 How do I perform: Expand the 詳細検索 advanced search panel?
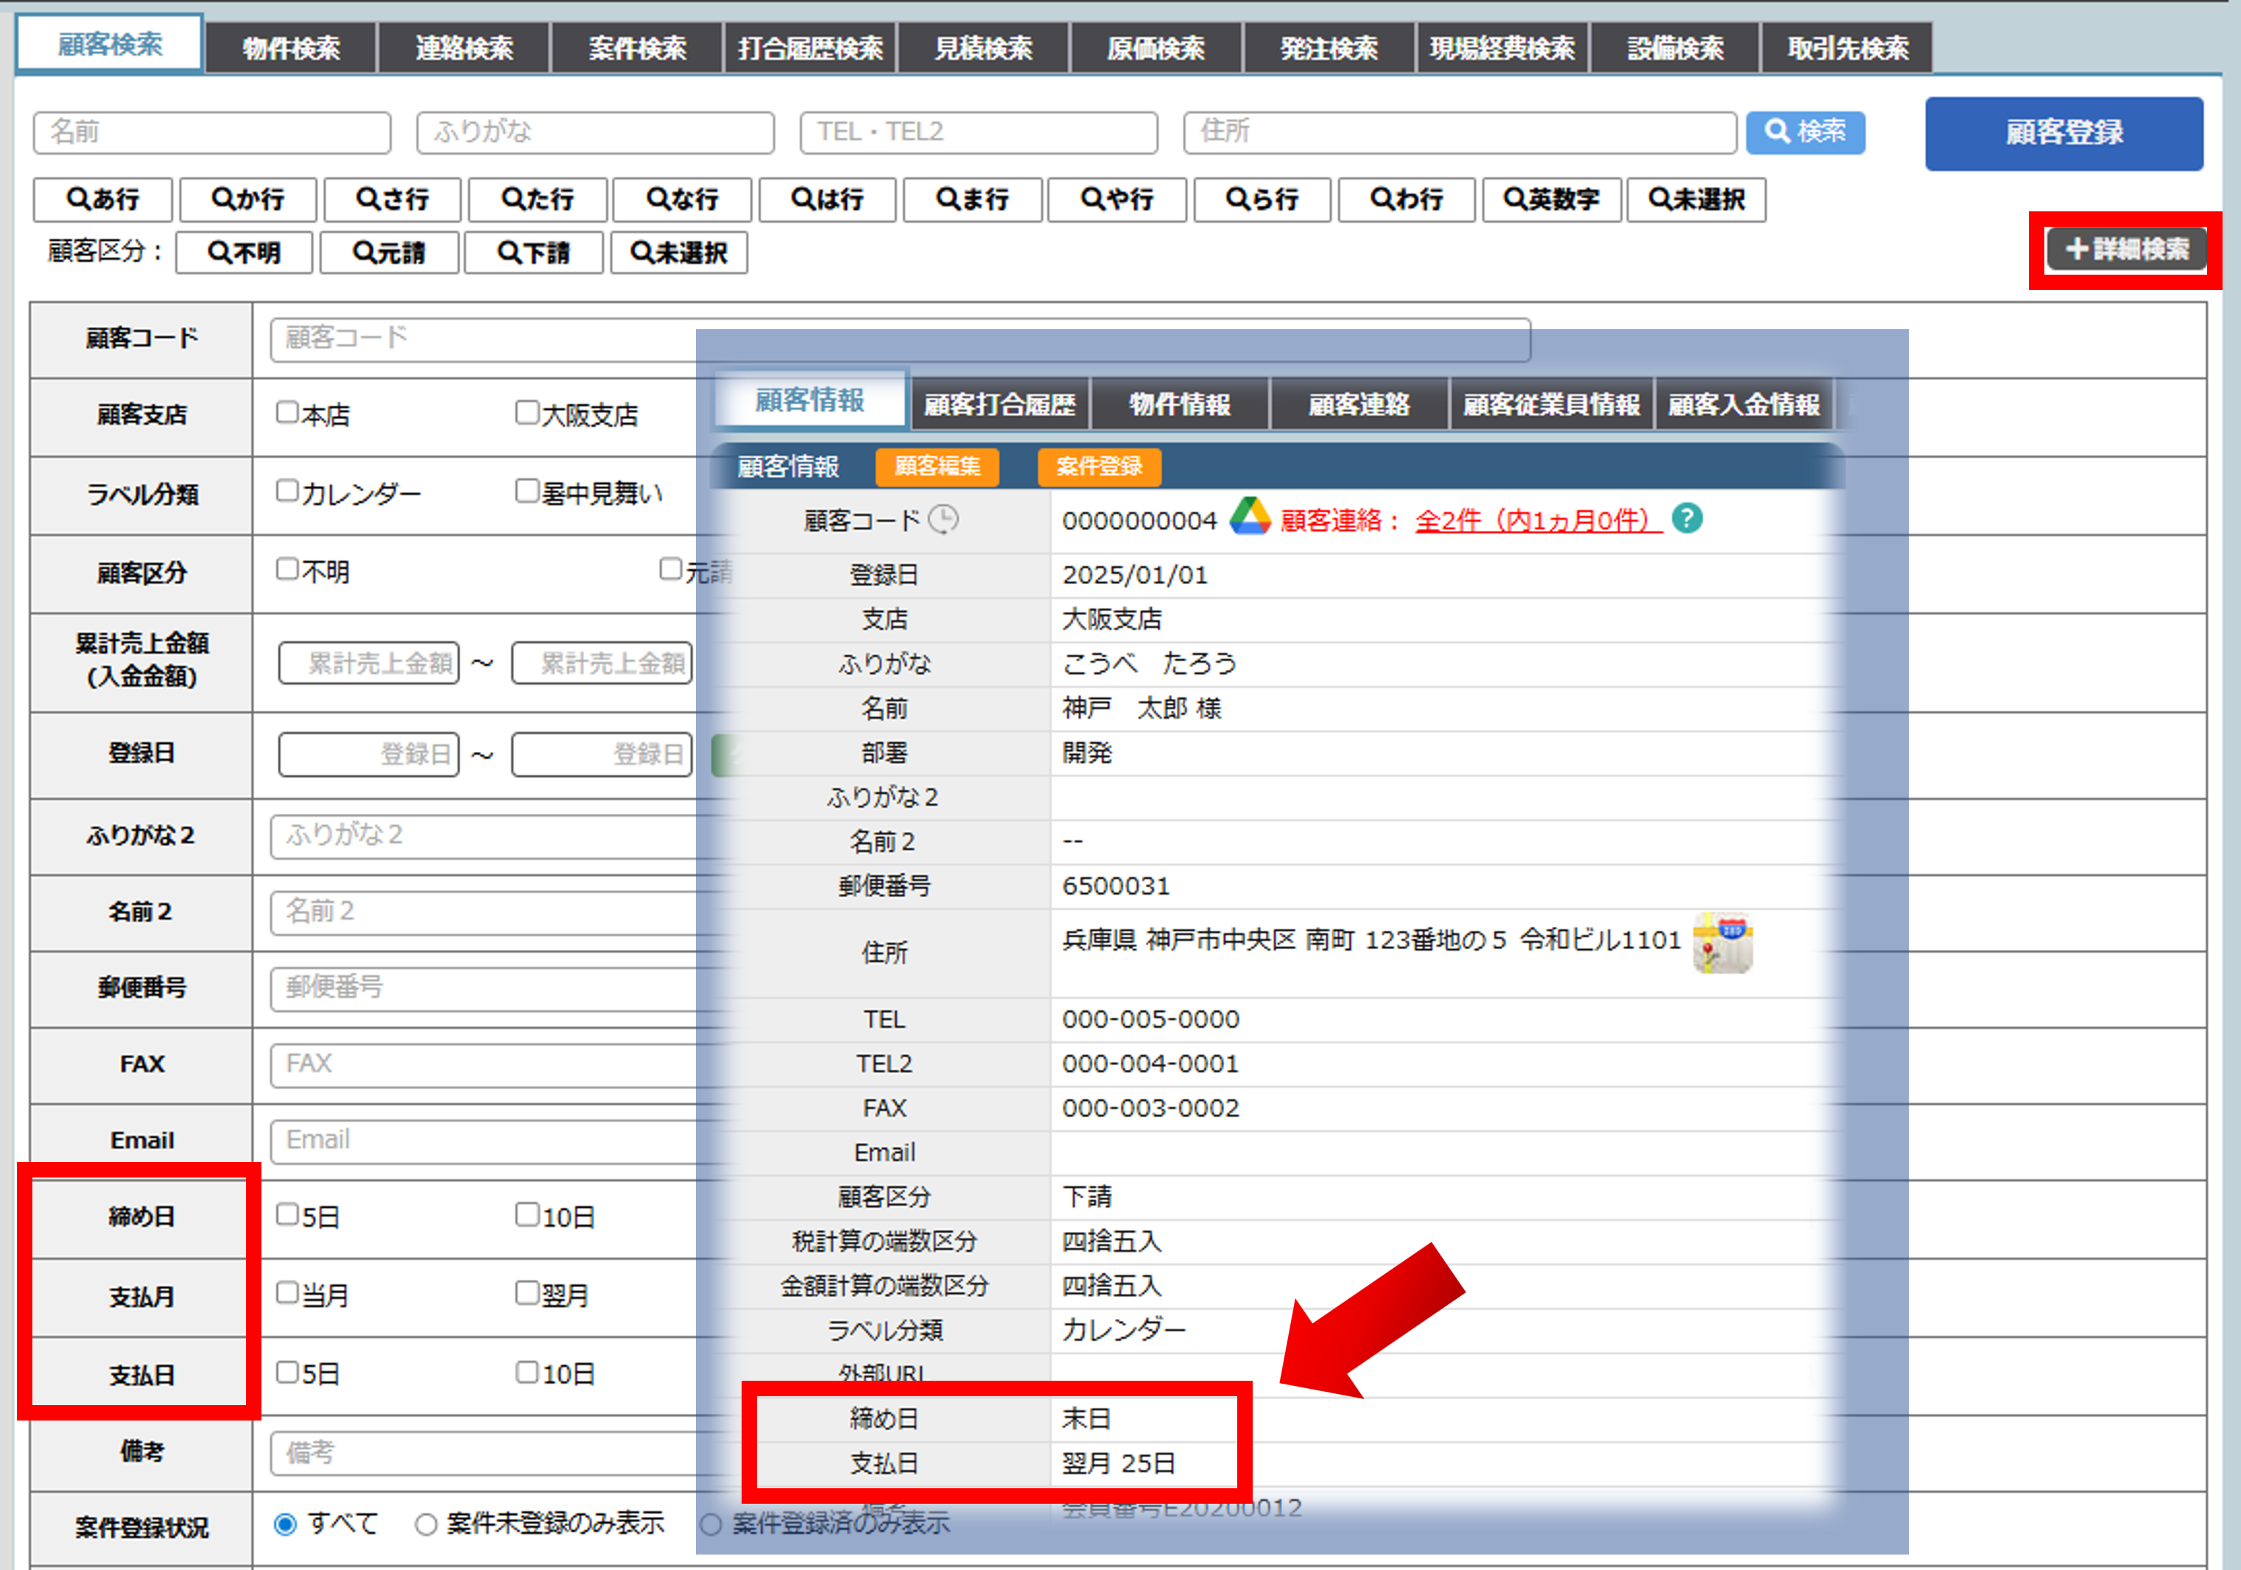(x=2127, y=250)
